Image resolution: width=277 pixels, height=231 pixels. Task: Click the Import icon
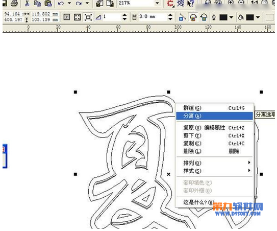[99, 3]
